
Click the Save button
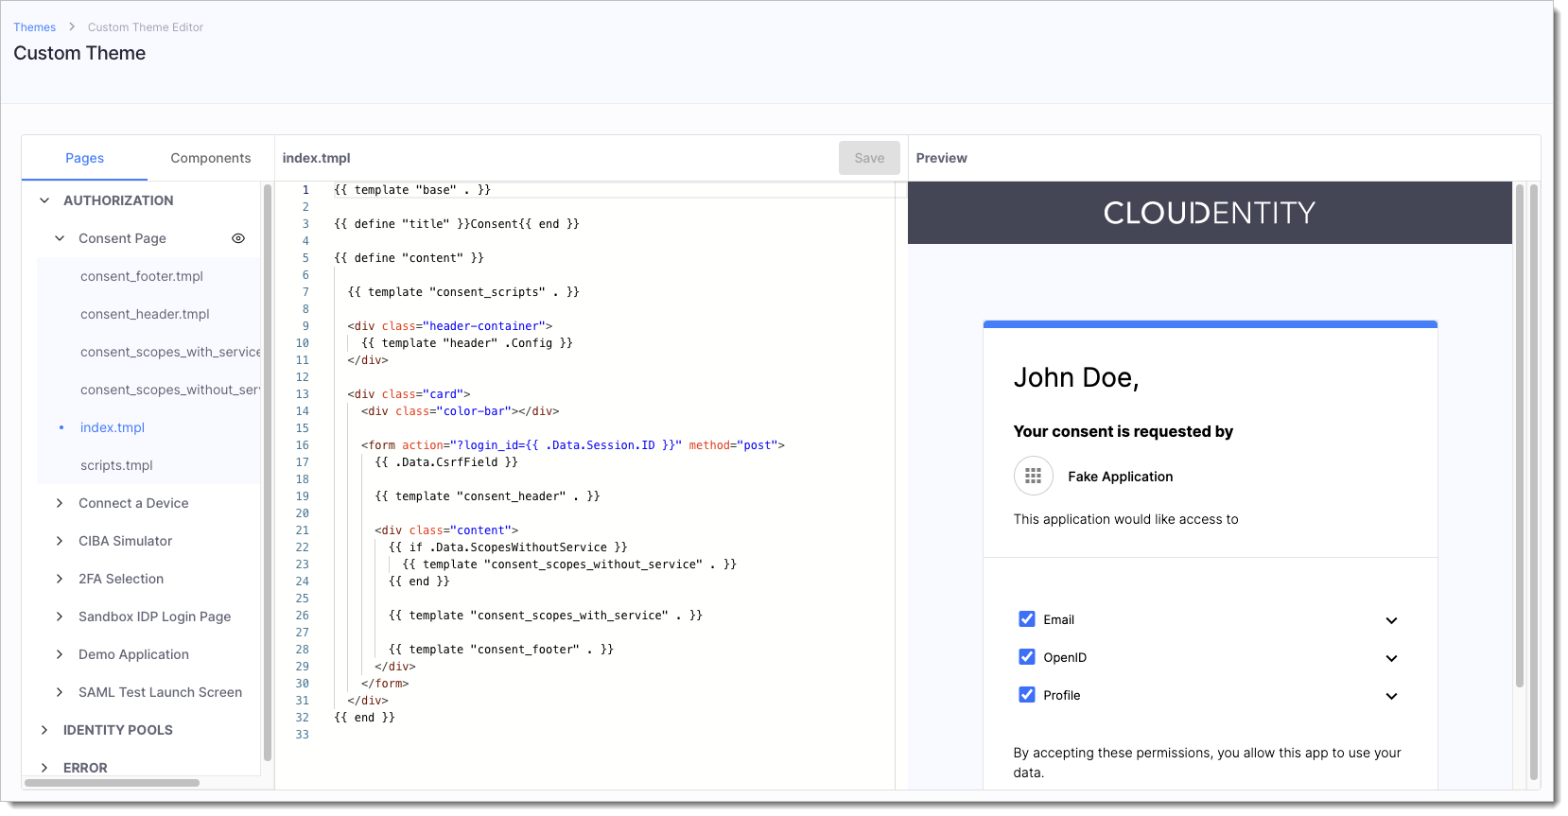coord(868,158)
